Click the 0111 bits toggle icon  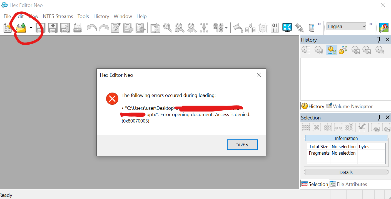click(x=275, y=28)
